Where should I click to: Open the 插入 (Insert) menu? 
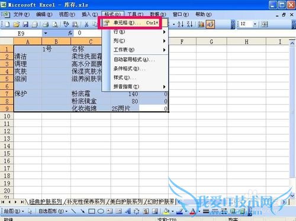click(x=90, y=15)
